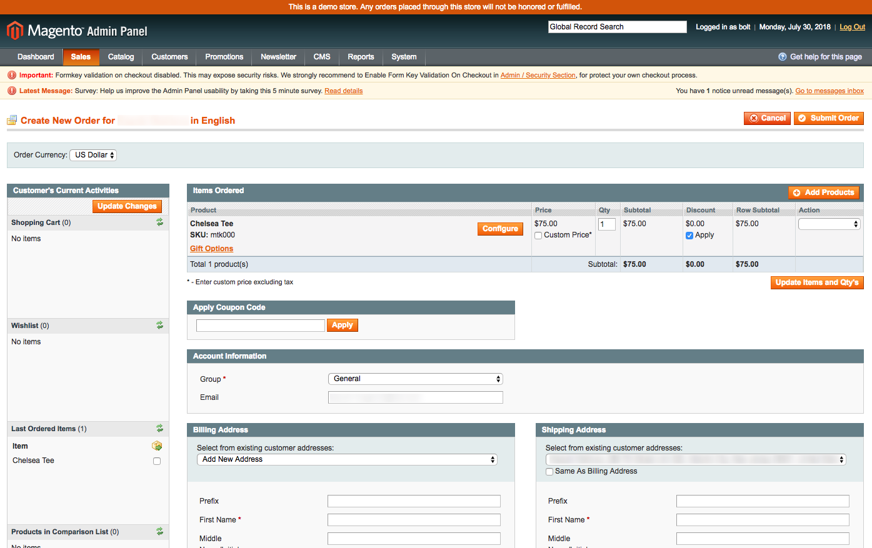Open shipping existing addresses dropdown
Screen dimensions: 872x548
click(x=696, y=459)
